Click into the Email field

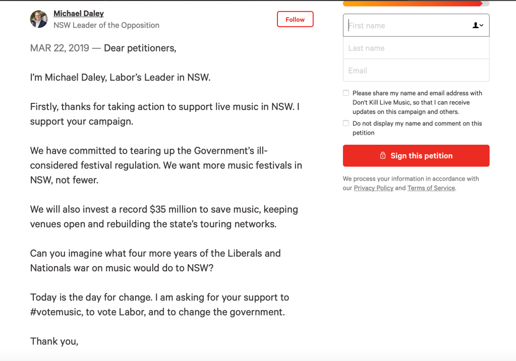click(416, 71)
